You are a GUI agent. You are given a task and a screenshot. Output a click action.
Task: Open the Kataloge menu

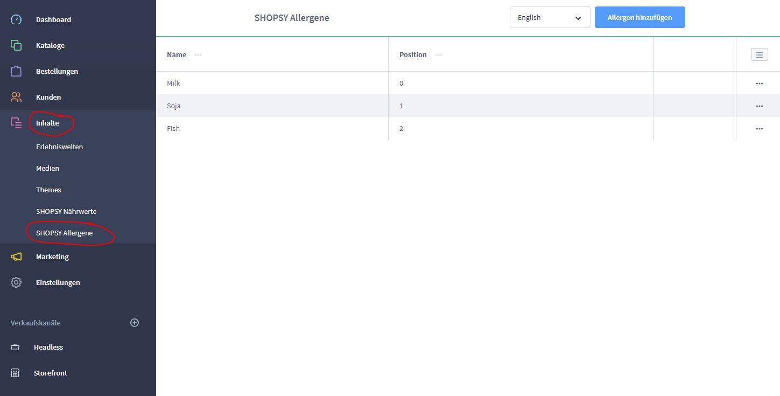[50, 45]
